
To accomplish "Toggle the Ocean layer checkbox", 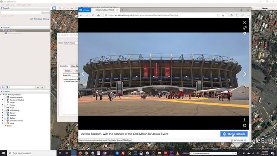I will pyautogui.click(x=5, y=113).
